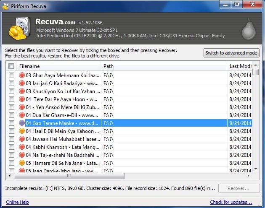The height and width of the screenshot is (208, 265).
Task: Click the vertical scrollbar down arrow
Action: 256,169
